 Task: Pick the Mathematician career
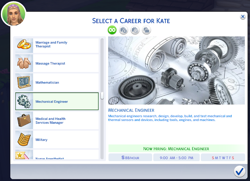point(57,82)
